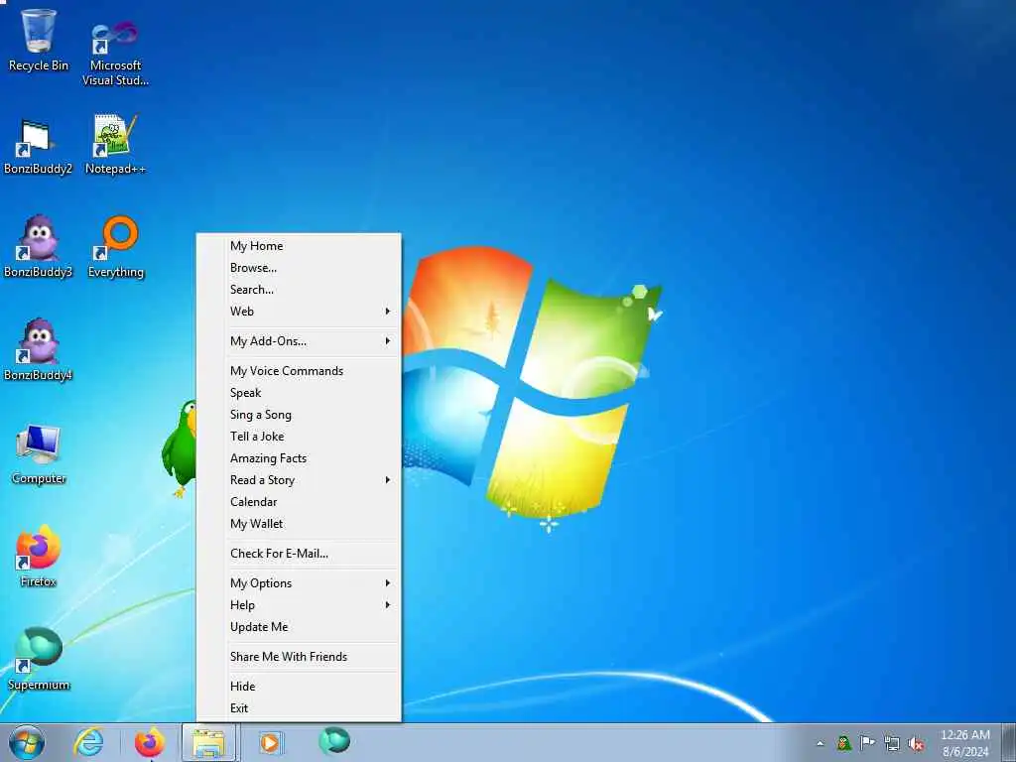
Task: Select the Firefox desktop shortcut
Action: tap(39, 557)
